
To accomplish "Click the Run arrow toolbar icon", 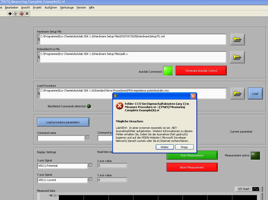I will tap(10, 14).
